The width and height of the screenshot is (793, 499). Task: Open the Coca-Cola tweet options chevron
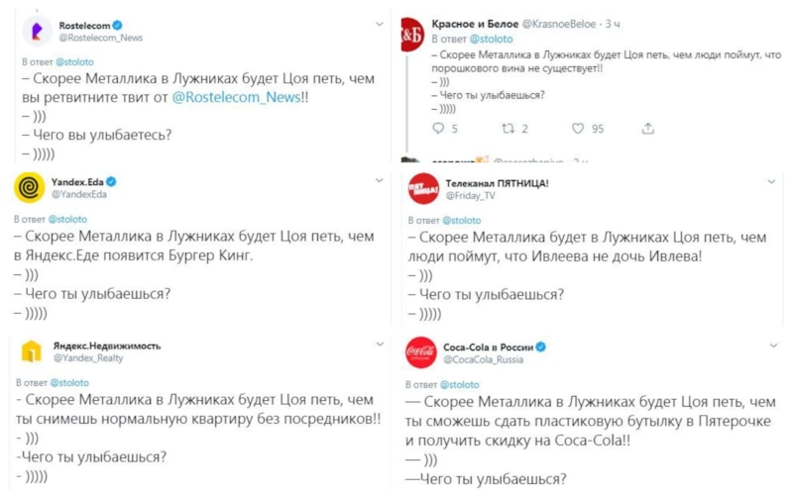pos(773,345)
